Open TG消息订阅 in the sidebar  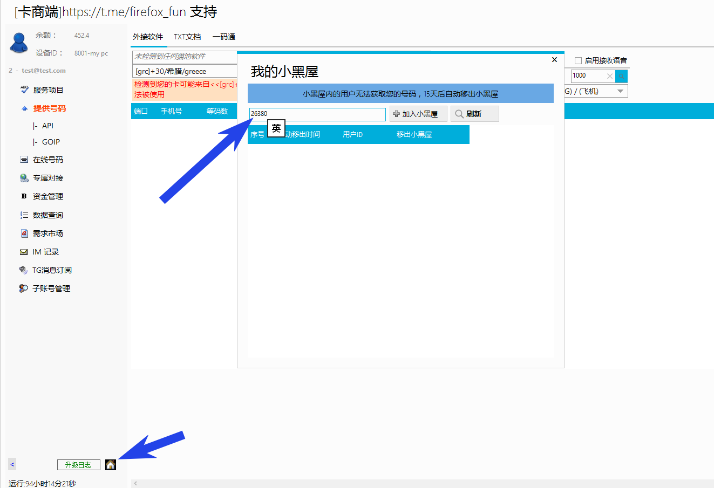click(x=52, y=270)
